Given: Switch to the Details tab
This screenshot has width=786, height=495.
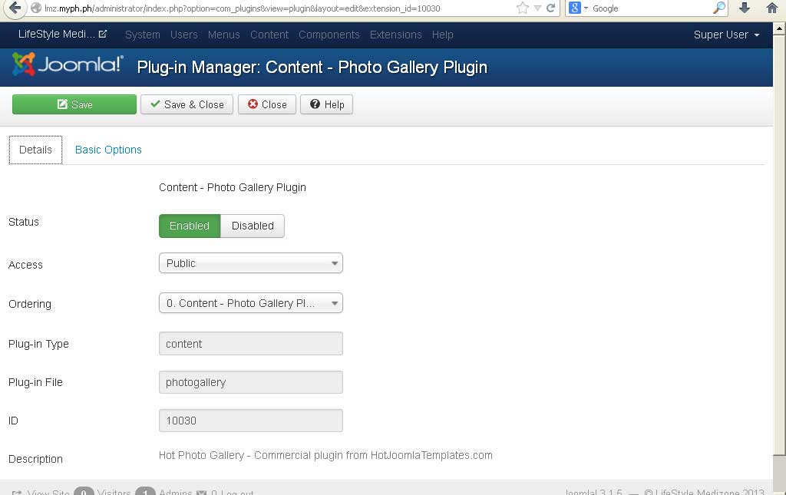Looking at the screenshot, I should [35, 150].
